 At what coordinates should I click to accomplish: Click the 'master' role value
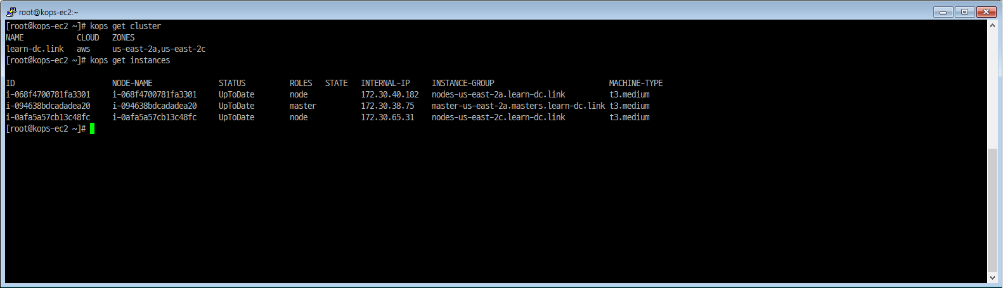(x=303, y=106)
